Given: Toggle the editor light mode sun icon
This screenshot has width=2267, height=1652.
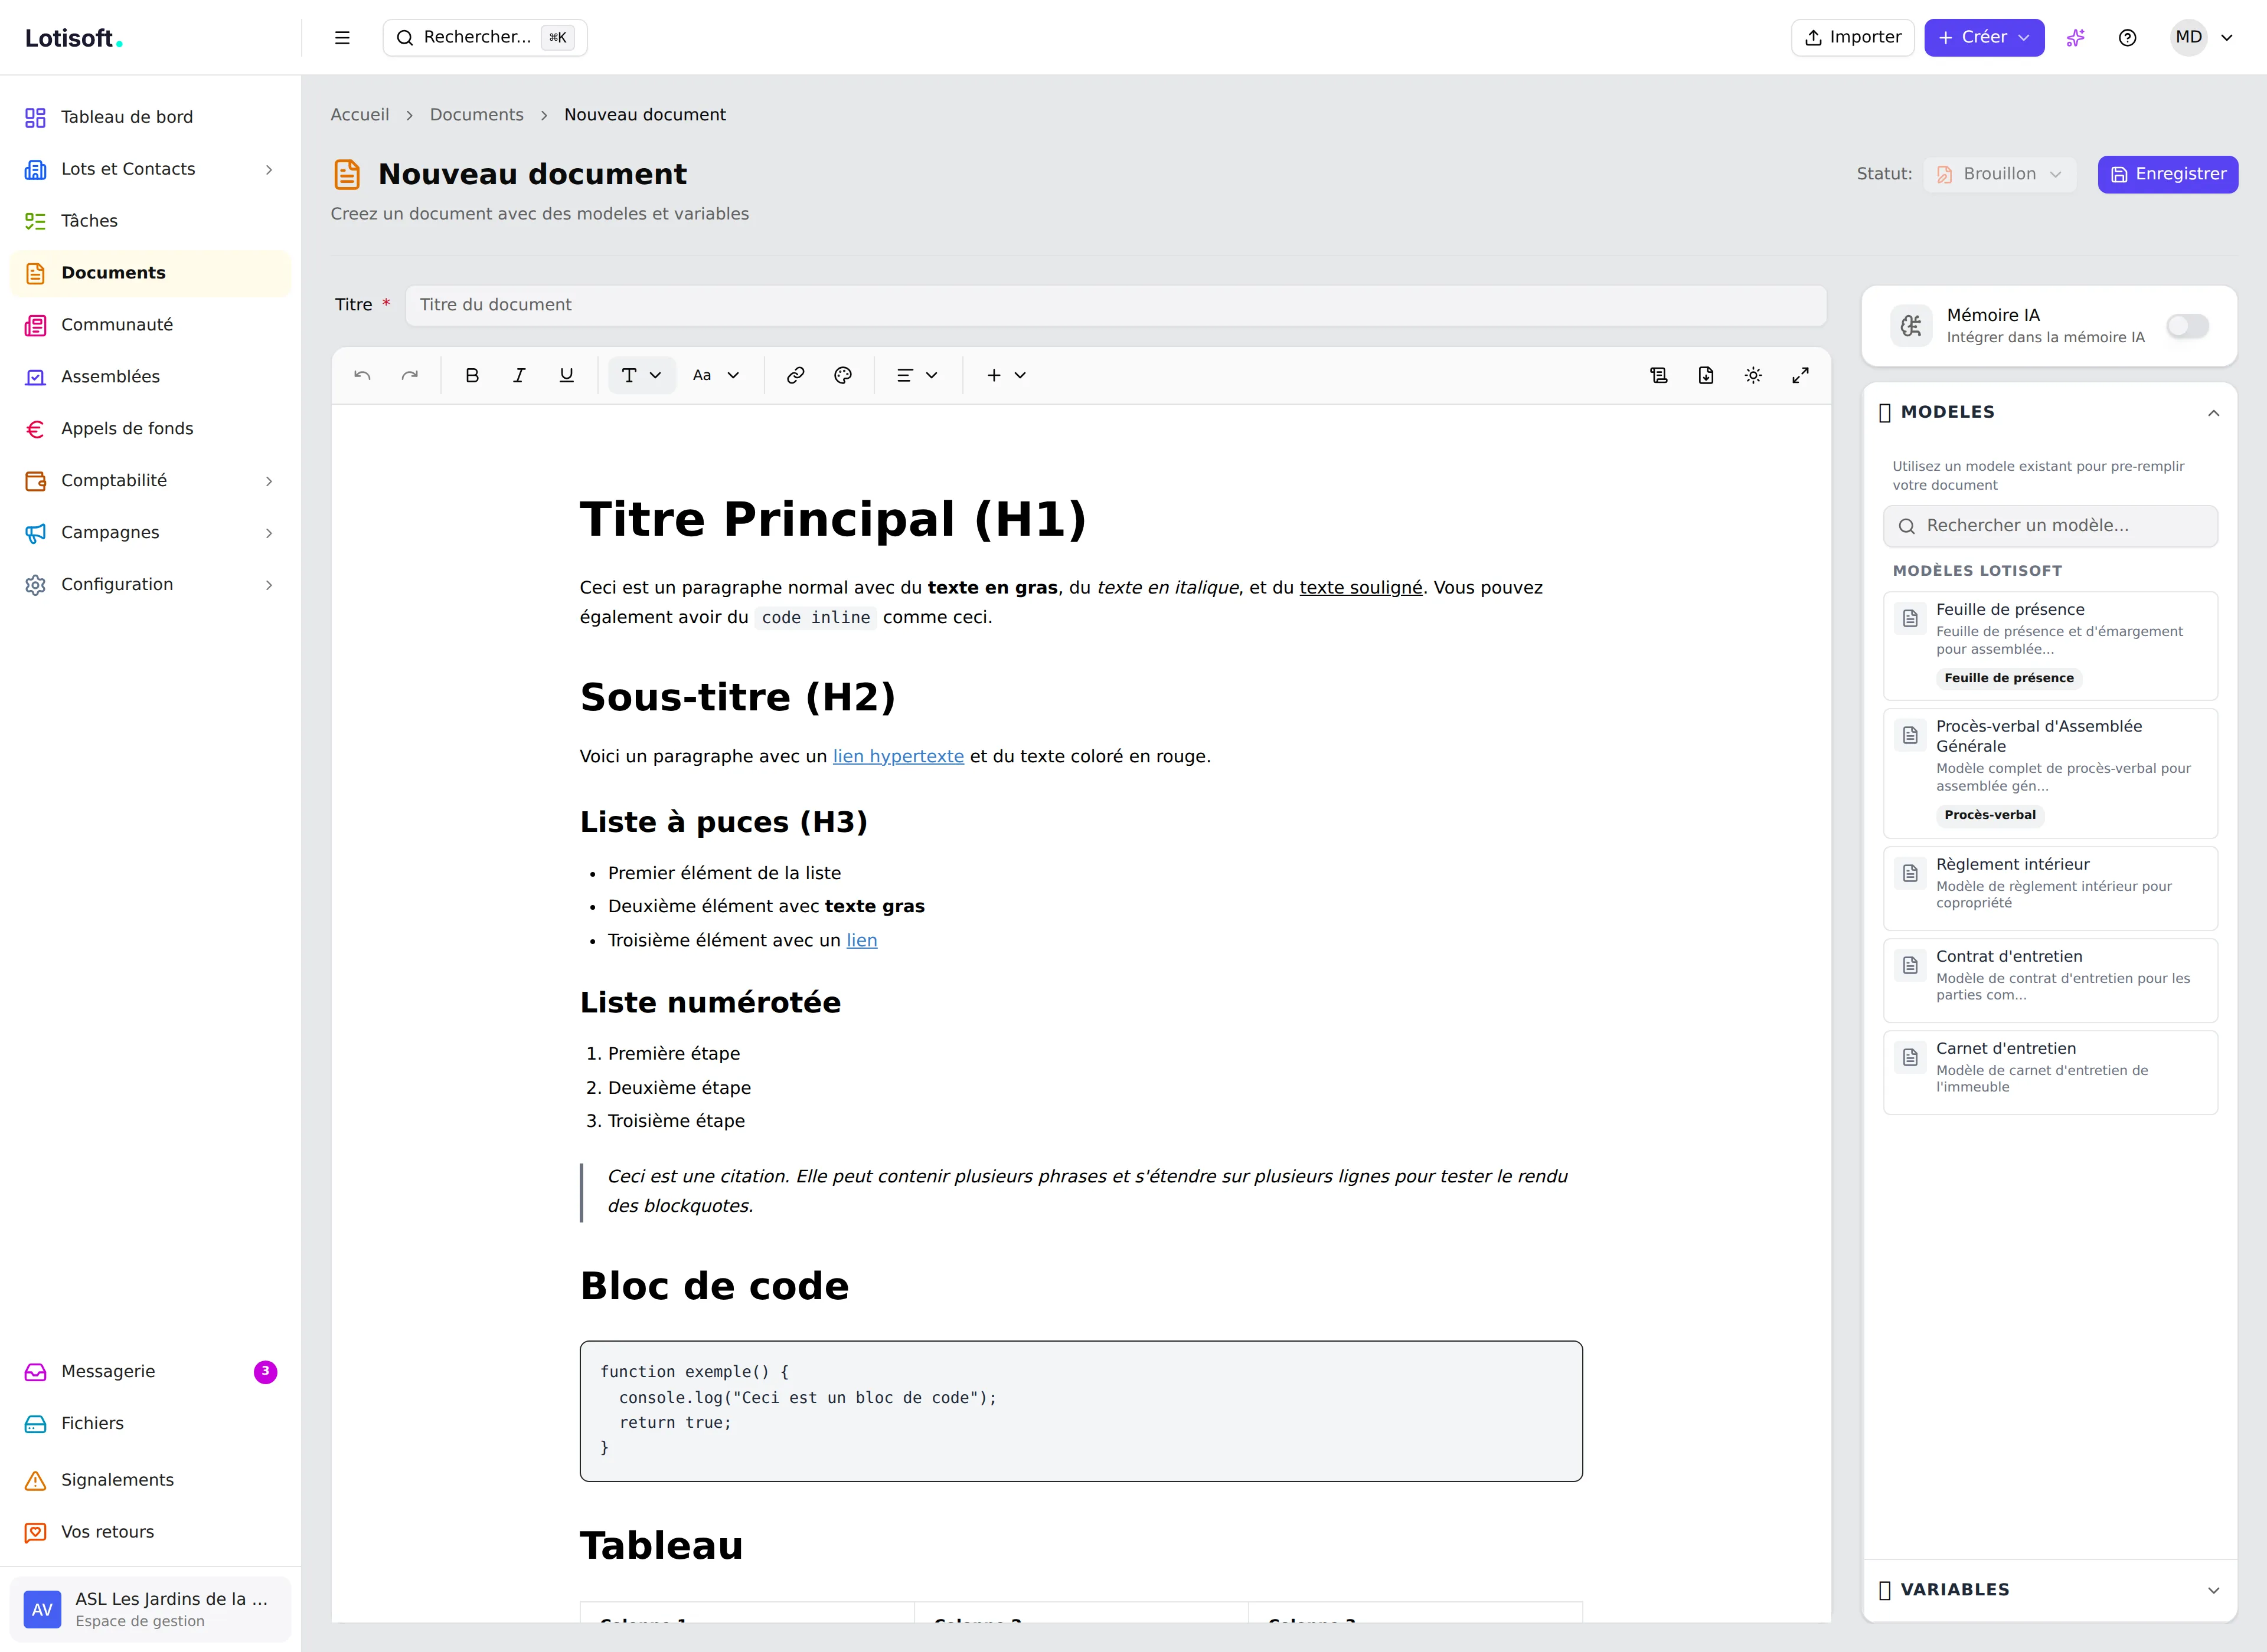Looking at the screenshot, I should [x=1753, y=375].
